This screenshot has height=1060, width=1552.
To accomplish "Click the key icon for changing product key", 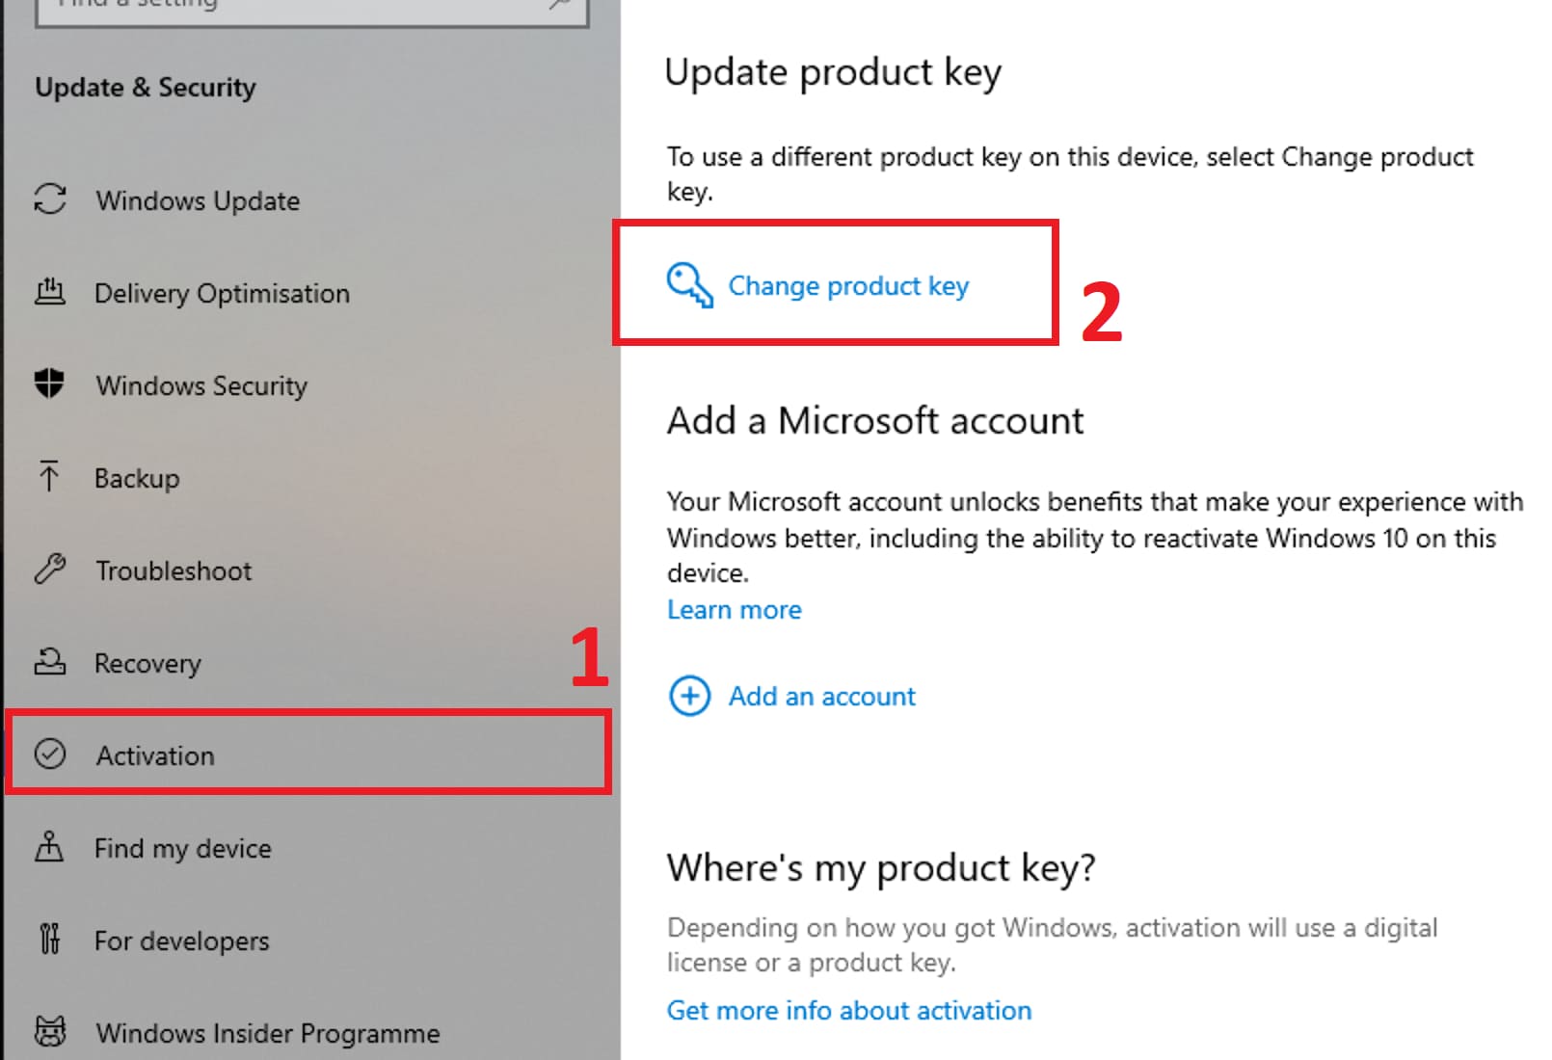I will 689,285.
